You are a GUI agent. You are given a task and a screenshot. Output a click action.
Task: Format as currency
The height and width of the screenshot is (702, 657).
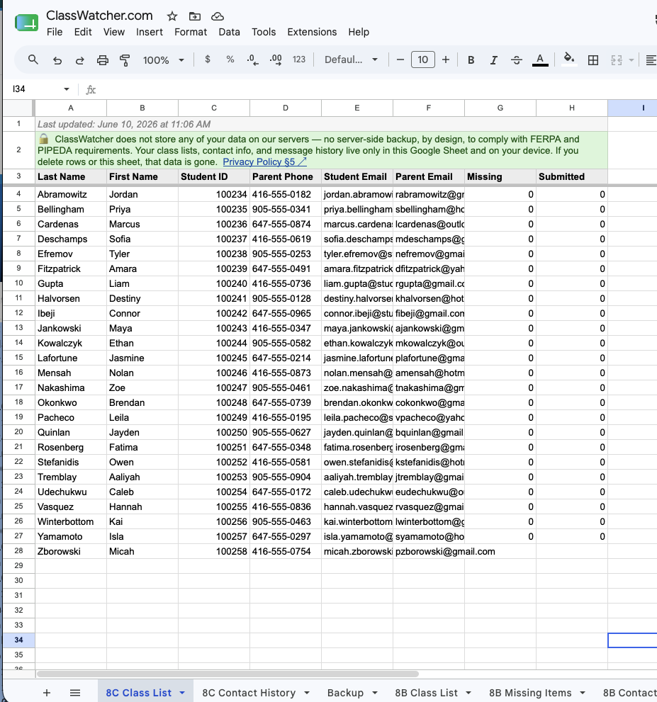[x=208, y=60]
